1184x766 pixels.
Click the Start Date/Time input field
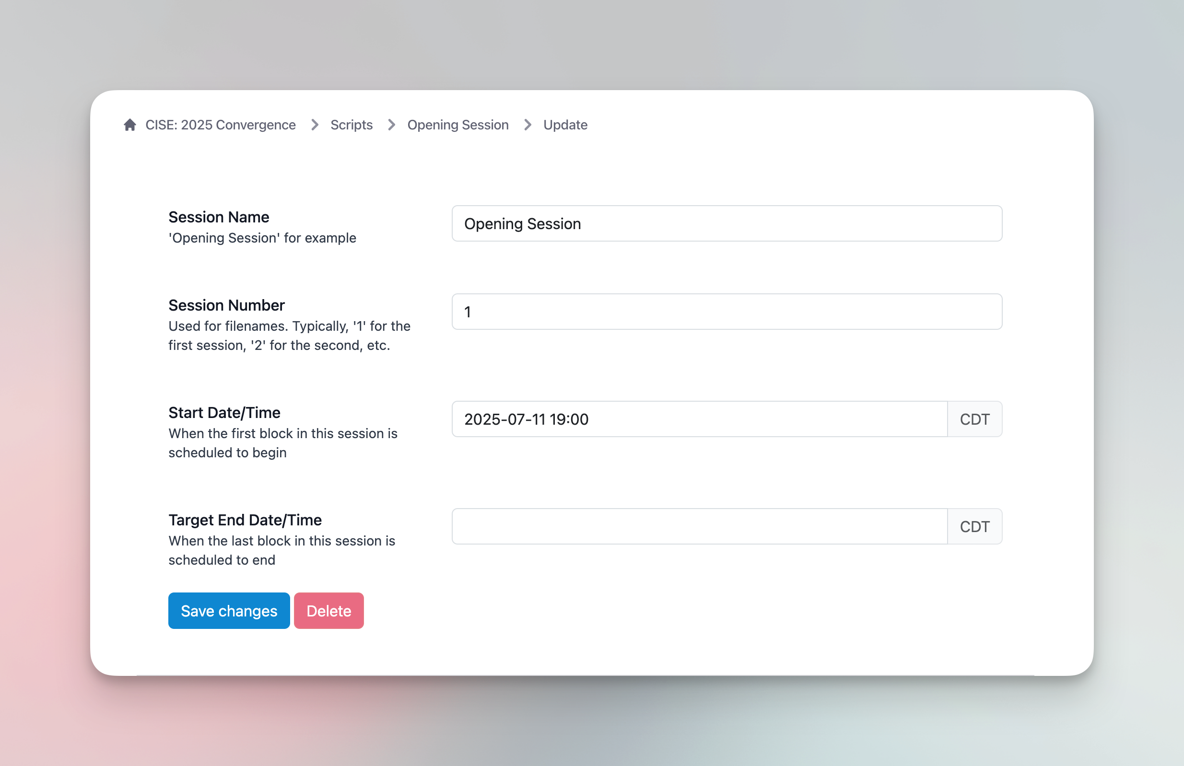point(699,419)
